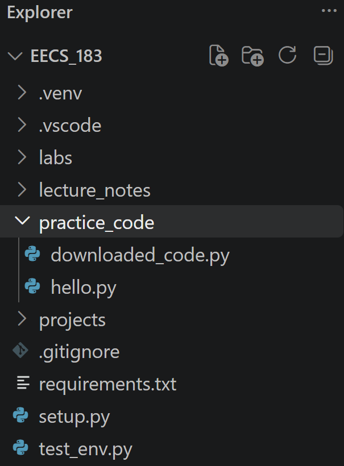Image resolution: width=344 pixels, height=466 pixels.
Task: Click the New Folder icon
Action: 252,56
